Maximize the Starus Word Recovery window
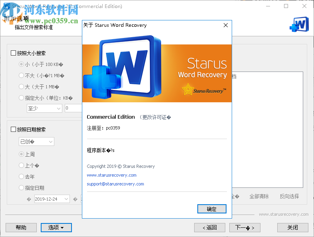 (x=286, y=6)
